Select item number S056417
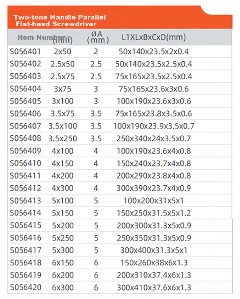Image resolution: width=240 pixels, height=299 pixels. click(x=26, y=250)
